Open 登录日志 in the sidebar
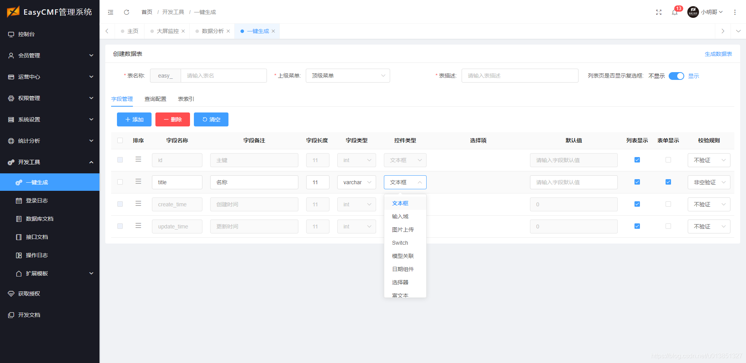The height and width of the screenshot is (363, 746). pos(50,201)
